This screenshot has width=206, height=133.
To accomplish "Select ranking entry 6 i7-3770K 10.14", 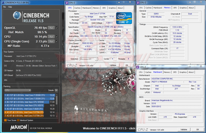I will (30, 112).
